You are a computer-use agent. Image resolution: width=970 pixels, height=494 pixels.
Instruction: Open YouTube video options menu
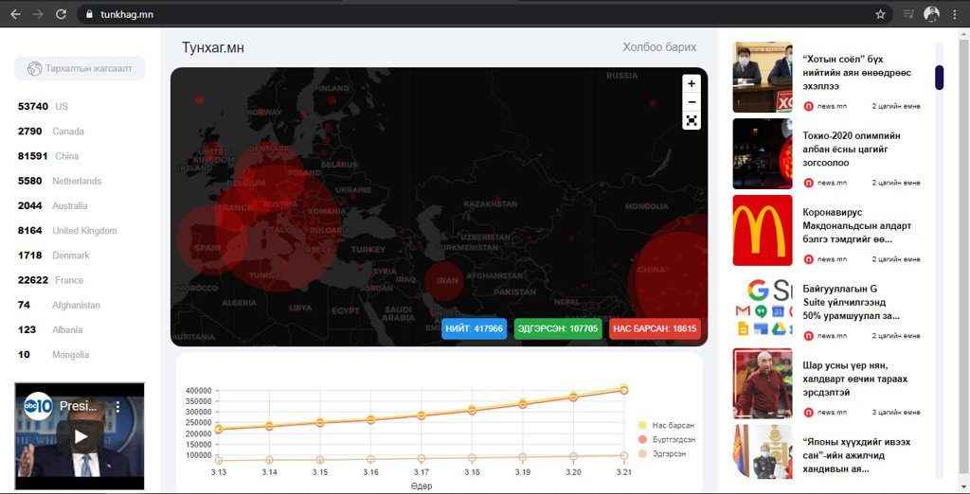click(118, 406)
